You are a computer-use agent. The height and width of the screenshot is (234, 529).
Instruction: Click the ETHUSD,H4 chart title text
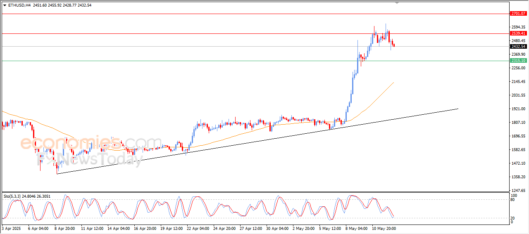tap(19, 5)
